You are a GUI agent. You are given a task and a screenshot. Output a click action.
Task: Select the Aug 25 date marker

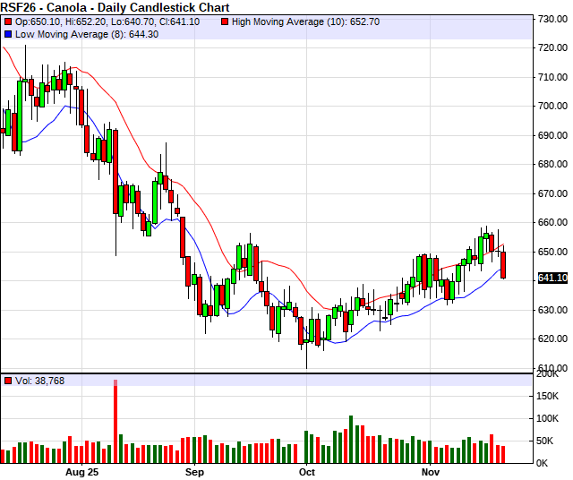coord(81,470)
